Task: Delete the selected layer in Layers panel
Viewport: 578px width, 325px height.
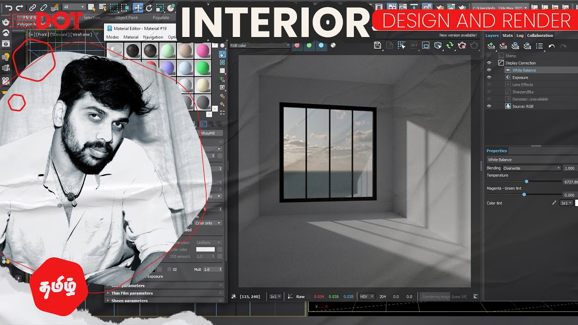Action: pos(503,46)
